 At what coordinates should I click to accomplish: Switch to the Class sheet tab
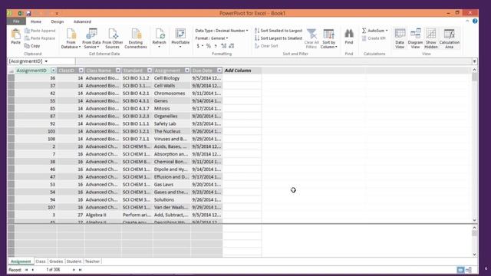41,261
